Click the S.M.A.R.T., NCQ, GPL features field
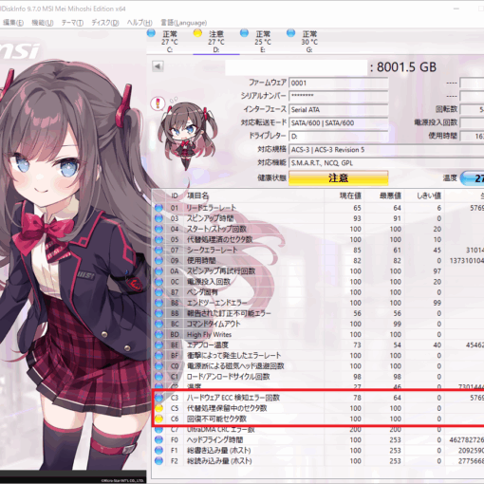The height and width of the screenshot is (484, 484). click(x=386, y=163)
